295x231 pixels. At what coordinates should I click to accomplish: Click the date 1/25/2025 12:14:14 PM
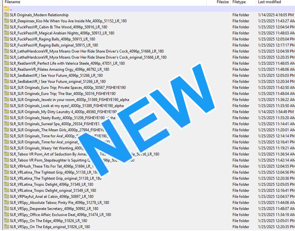pyautogui.click(x=277, y=136)
